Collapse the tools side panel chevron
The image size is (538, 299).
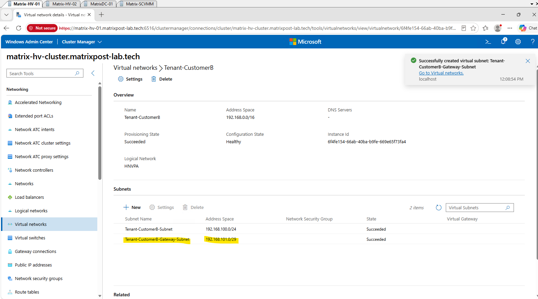[x=93, y=73]
